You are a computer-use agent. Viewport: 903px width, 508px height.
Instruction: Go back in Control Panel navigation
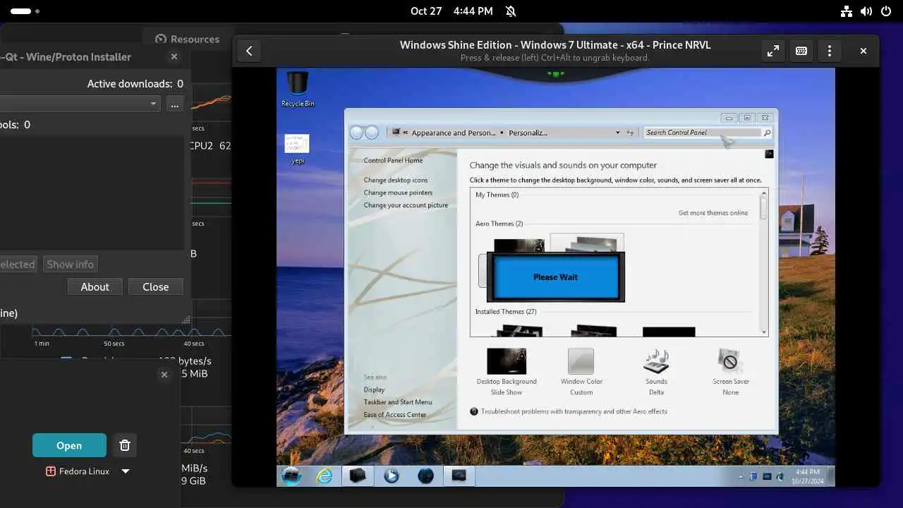click(357, 133)
